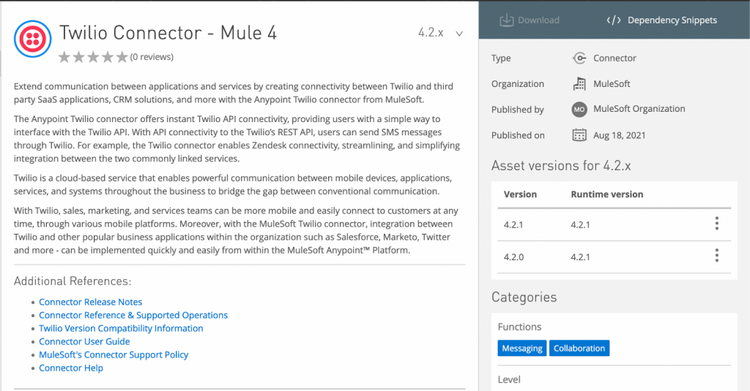Viewport: 750px width, 391px height.
Task: Open the options menu for version 4.2.1
Action: [x=716, y=224]
